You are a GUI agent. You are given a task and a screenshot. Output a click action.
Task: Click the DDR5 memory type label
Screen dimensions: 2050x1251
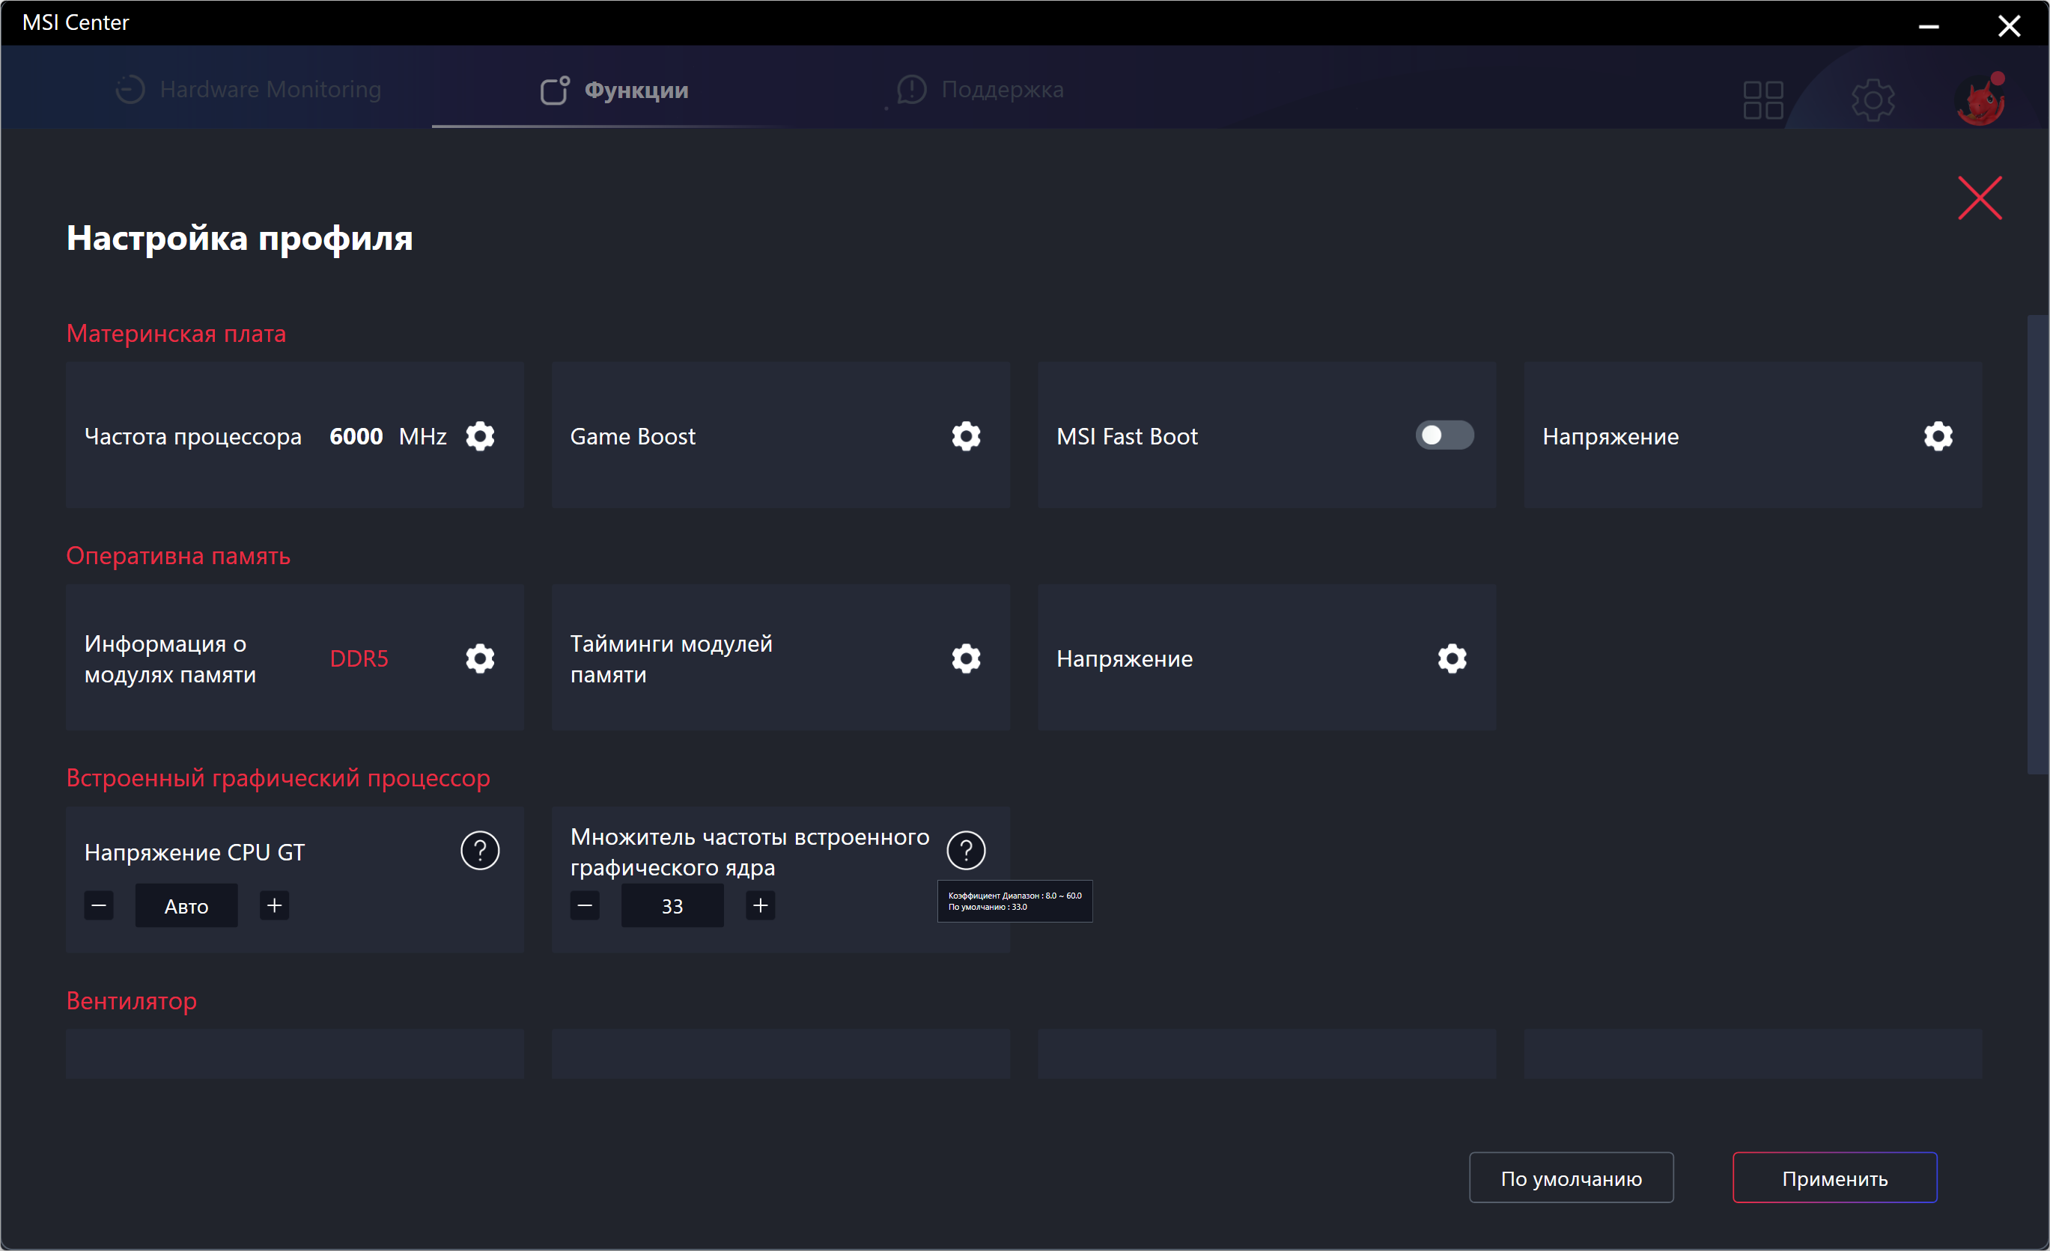click(x=359, y=658)
